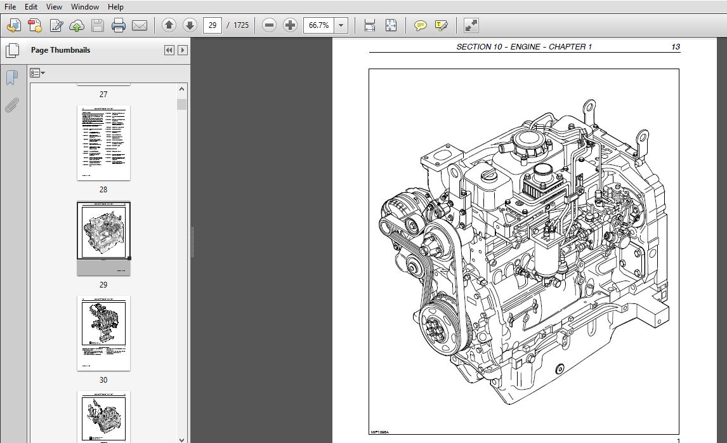The height and width of the screenshot is (443, 727).
Task: Click the thumbnail label 28
Action: [103, 189]
